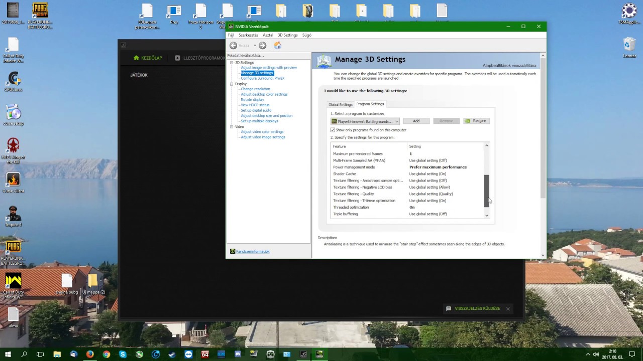Viewport: 643px width, 361px height.
Task: Open Skype from the taskbar
Action: (123, 354)
